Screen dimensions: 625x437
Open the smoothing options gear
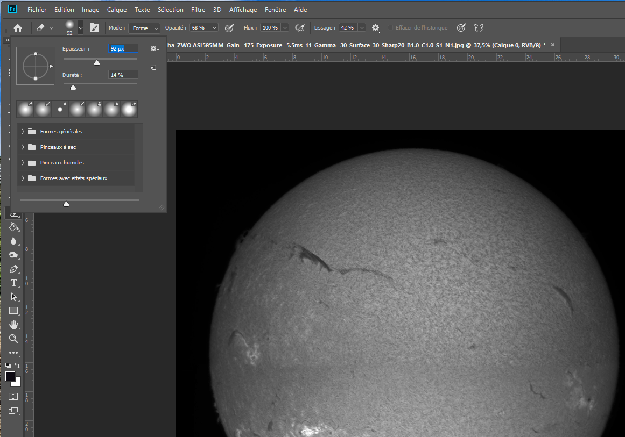[375, 28]
